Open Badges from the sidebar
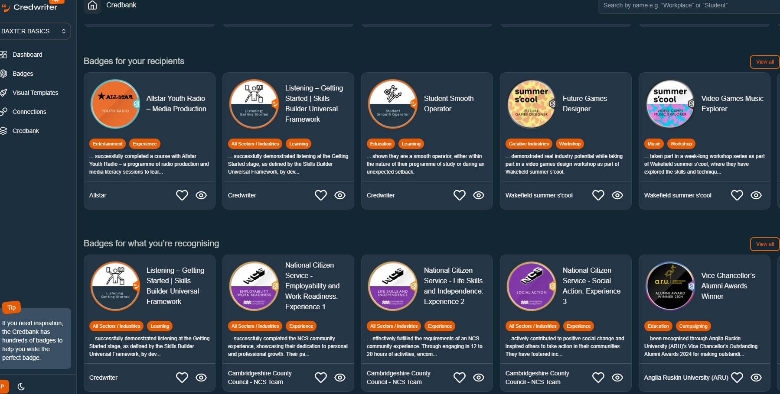 click(23, 74)
